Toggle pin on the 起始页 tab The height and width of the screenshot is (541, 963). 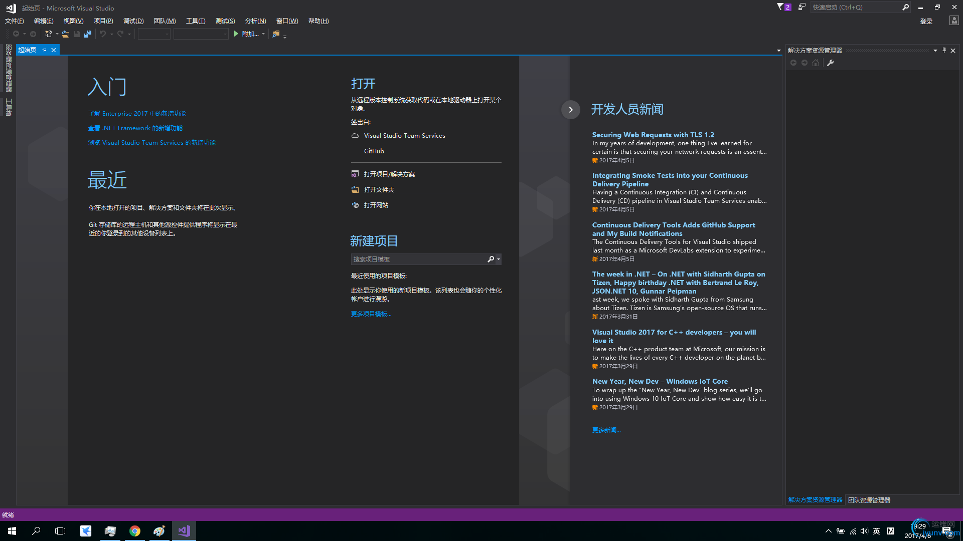click(x=44, y=50)
